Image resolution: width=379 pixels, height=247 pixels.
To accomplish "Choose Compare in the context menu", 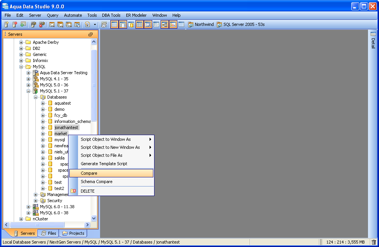I will pos(111,173).
